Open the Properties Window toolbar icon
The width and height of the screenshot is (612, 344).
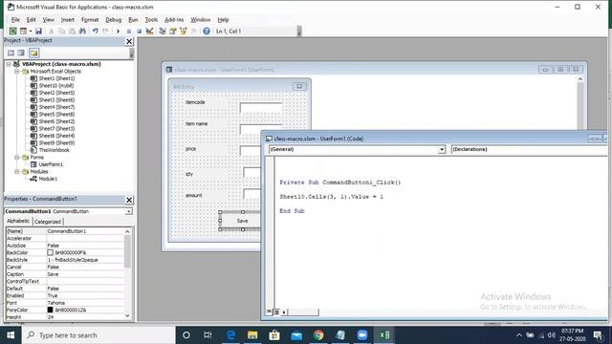[172, 31]
